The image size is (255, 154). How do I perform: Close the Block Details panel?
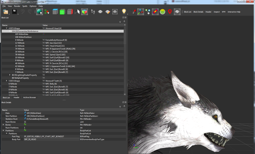point(125,102)
